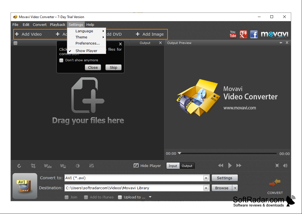302x214 pixels.
Task: Switch the preview to Input
Action: click(x=173, y=166)
